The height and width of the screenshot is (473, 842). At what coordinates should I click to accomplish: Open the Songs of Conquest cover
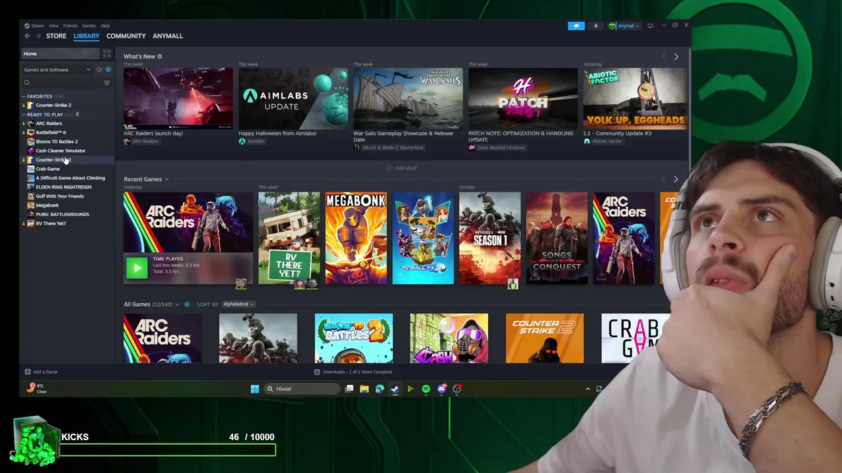coord(557,238)
